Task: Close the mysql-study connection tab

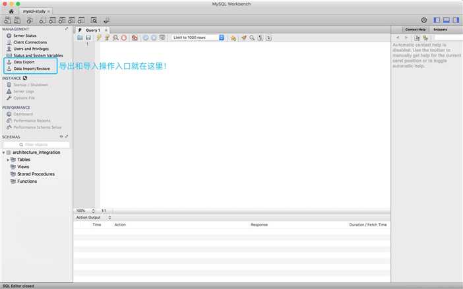Action: (x=49, y=11)
